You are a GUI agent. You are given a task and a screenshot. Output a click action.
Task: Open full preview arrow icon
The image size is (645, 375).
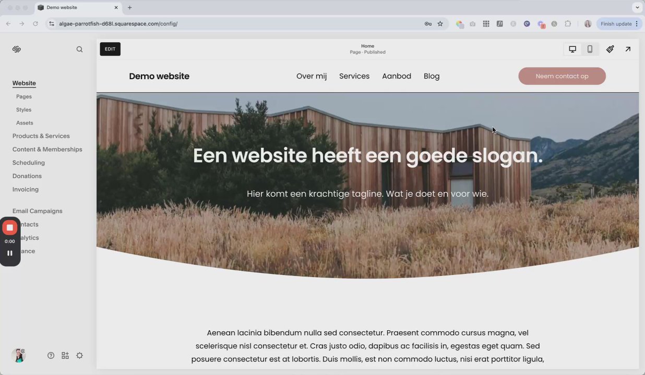[x=628, y=49]
